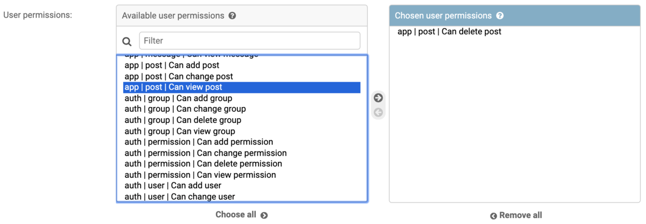The width and height of the screenshot is (646, 224).
Task: Click the arrow icon next to Remove all
Action: point(493,215)
